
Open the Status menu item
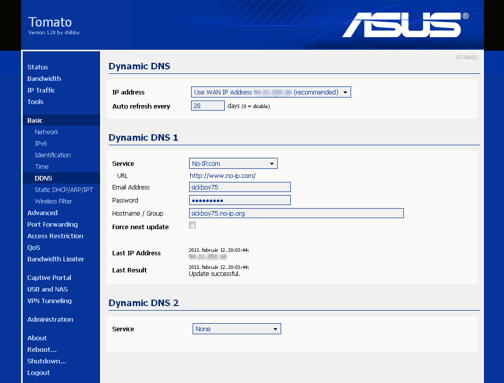click(x=38, y=67)
